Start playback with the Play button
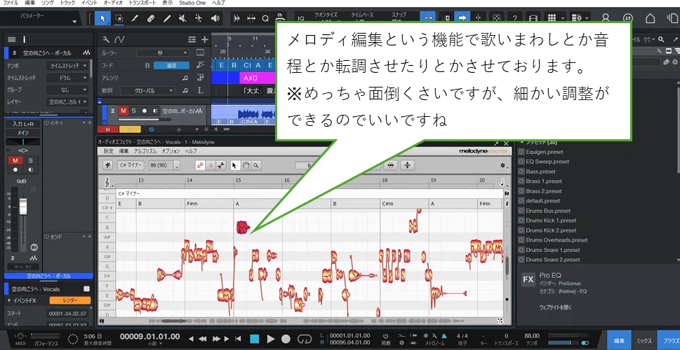The image size is (680, 350). (271, 339)
